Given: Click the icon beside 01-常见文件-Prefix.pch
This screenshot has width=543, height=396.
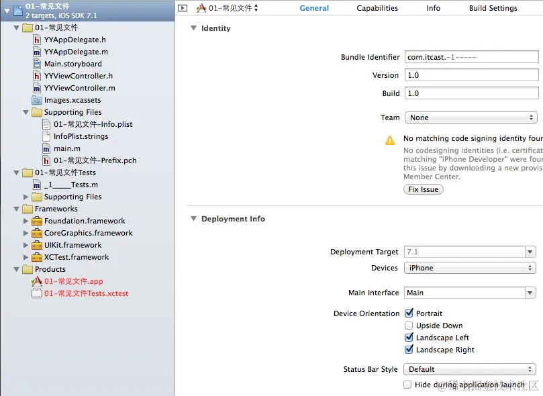Looking at the screenshot, I should 46,160.
